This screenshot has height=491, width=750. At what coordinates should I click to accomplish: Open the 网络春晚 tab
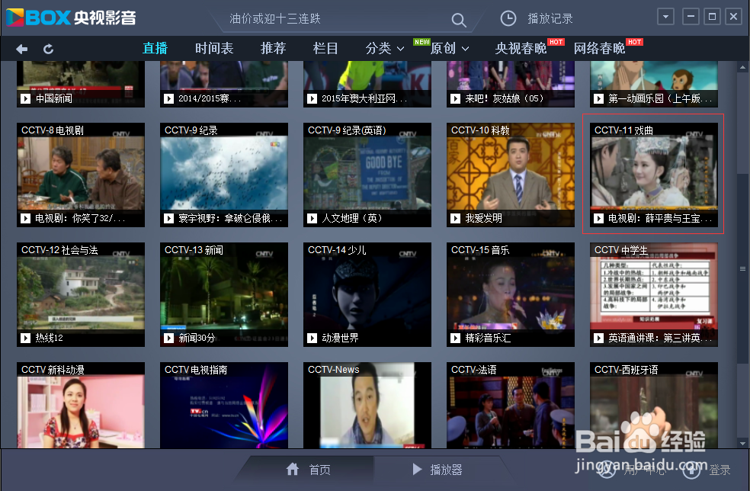pyautogui.click(x=599, y=48)
